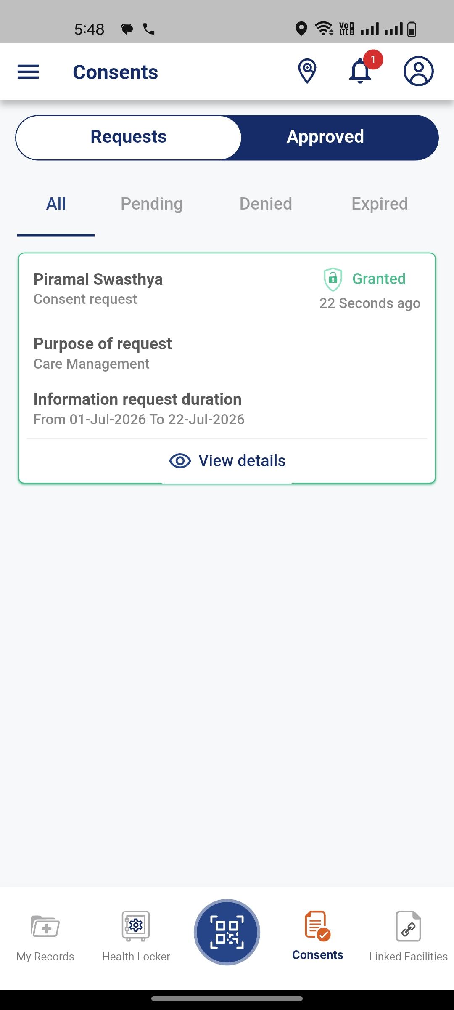Tap the Granted status label
Screen dimensions: 454x1010
pyautogui.click(x=379, y=279)
